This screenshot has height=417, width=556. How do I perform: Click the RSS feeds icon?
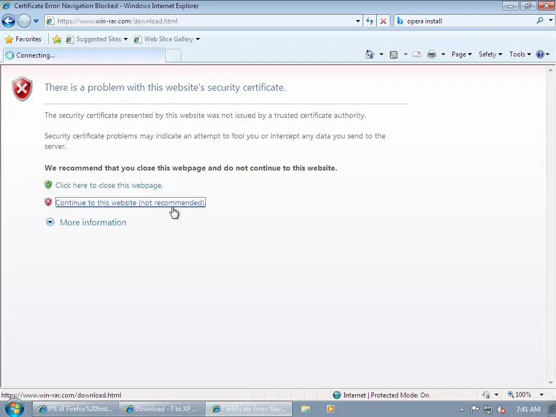394,54
